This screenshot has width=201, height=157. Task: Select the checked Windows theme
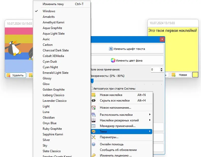coord(62,11)
